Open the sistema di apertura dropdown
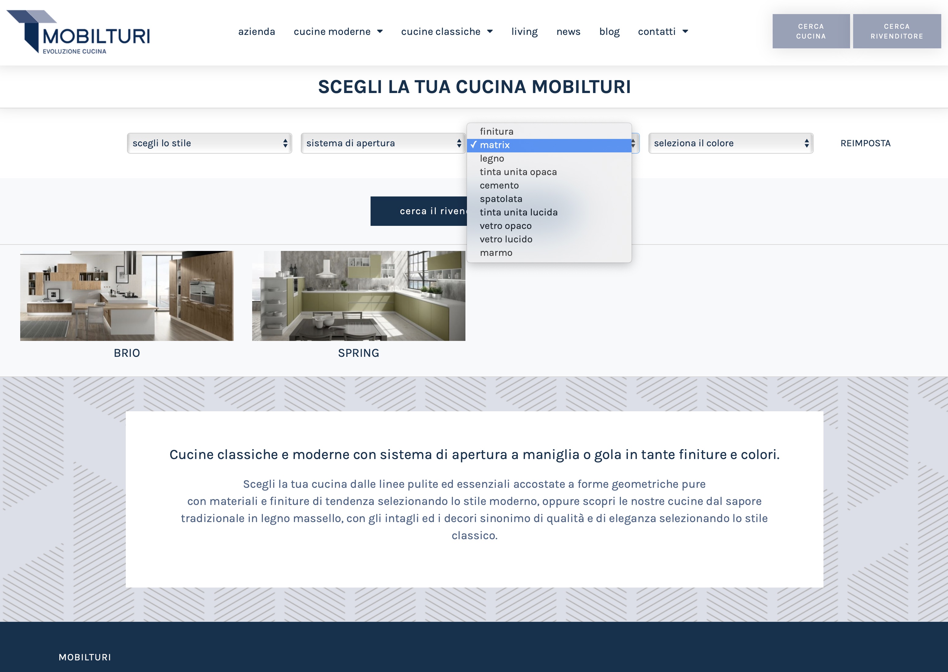The image size is (948, 672). (x=383, y=143)
